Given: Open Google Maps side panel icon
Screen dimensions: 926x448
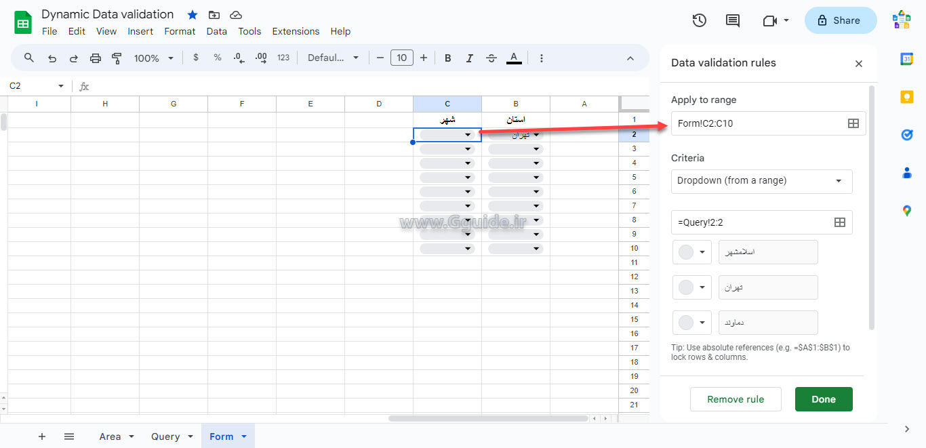Looking at the screenshot, I should tap(907, 211).
